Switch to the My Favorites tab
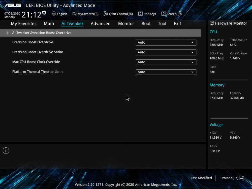 (x=24, y=24)
